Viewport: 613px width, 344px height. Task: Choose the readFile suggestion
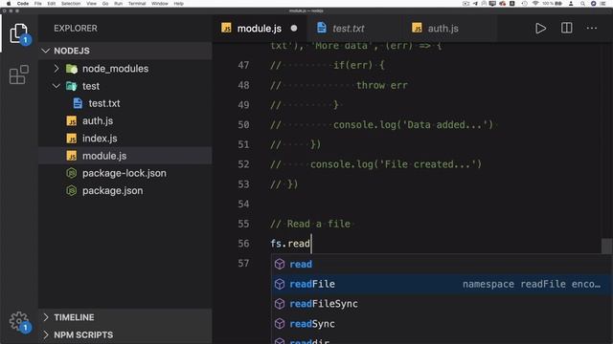coord(442,284)
